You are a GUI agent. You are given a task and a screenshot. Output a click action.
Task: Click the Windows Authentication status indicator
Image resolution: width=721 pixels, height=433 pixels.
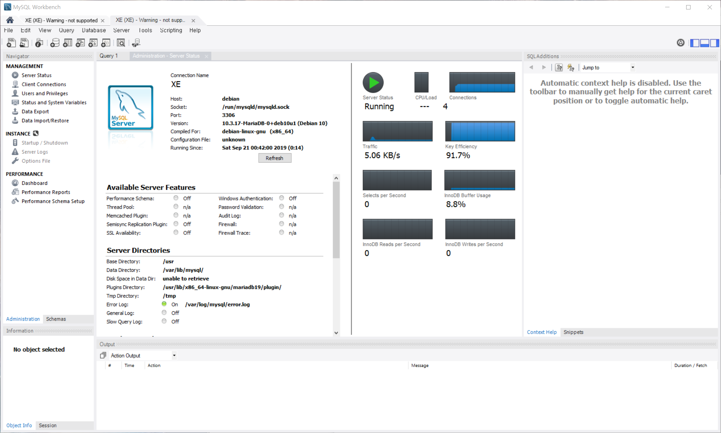(x=282, y=198)
